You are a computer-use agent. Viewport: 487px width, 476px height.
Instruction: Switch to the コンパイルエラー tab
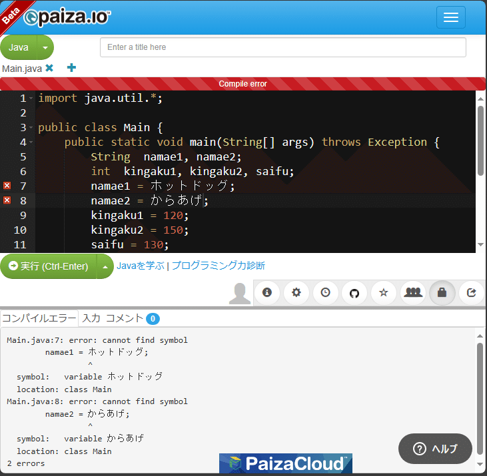(39, 318)
